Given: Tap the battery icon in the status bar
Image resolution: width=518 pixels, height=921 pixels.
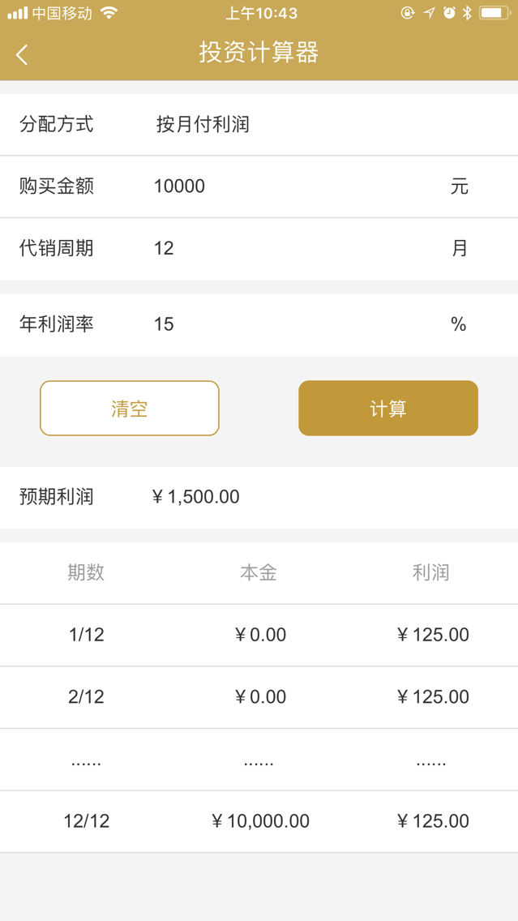Looking at the screenshot, I should point(491,12).
